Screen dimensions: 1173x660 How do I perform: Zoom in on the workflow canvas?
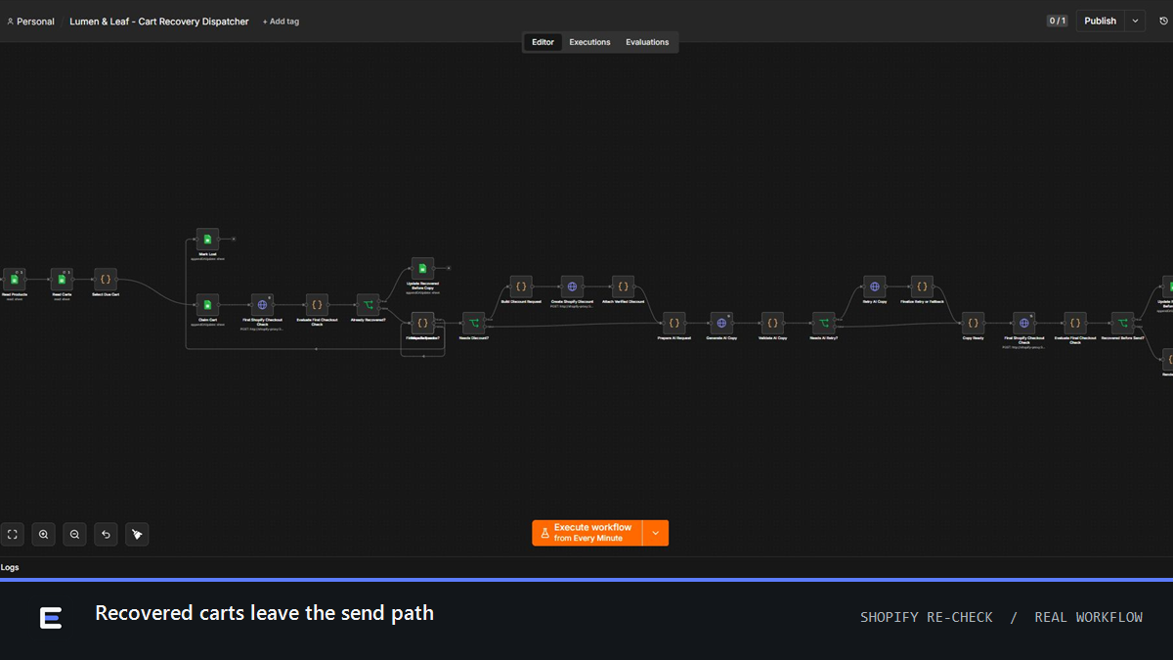click(x=43, y=534)
